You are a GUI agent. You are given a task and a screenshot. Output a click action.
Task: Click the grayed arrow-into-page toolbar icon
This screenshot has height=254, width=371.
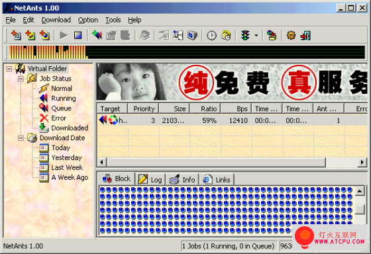[164, 36]
